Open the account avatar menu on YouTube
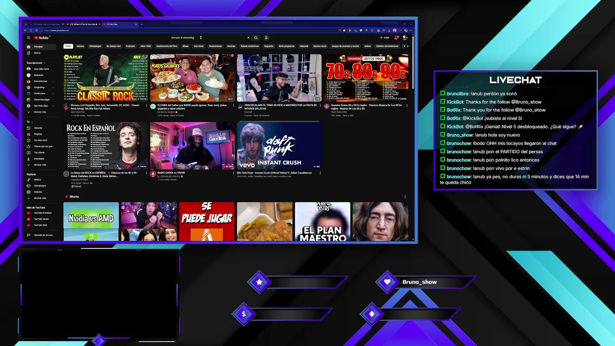 coord(405,37)
